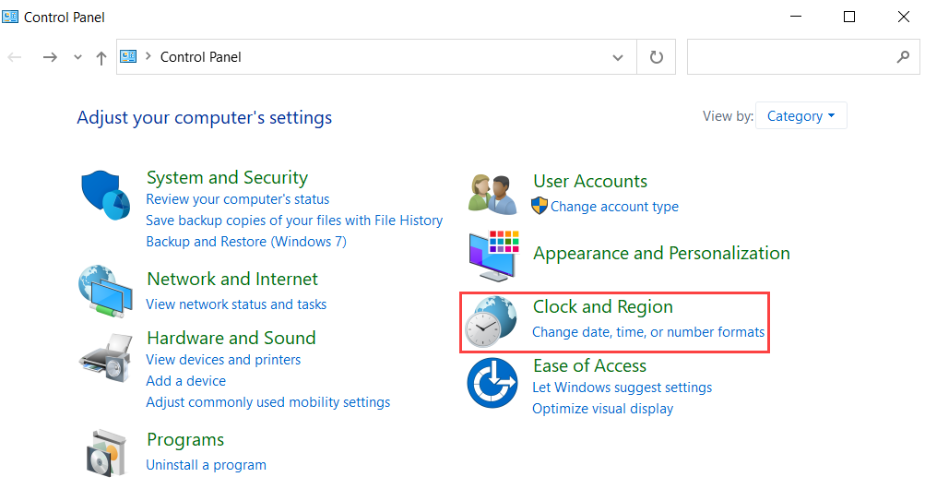Click Review your computer's status
The image size is (925, 489).
tap(238, 199)
